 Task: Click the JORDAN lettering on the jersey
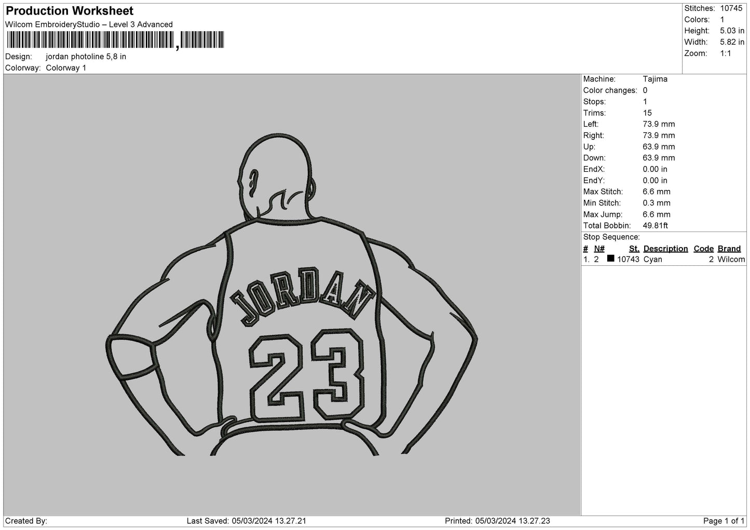pos(303,296)
